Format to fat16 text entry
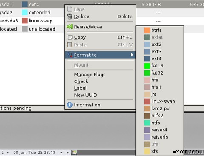 [157, 66]
